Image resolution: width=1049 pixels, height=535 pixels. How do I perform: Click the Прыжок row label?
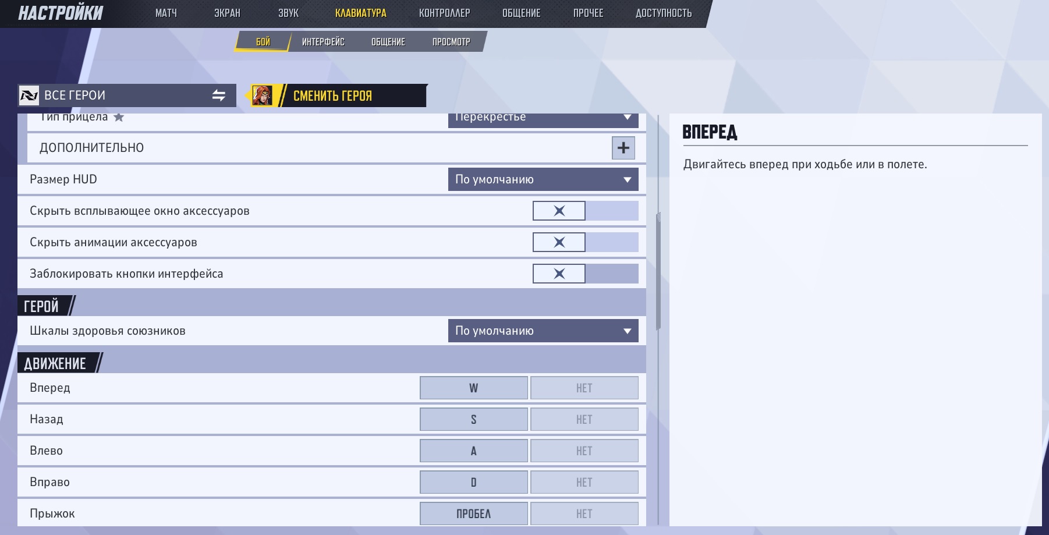(52, 513)
